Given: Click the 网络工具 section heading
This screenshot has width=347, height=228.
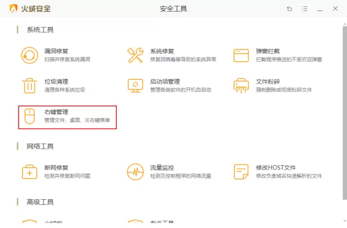Looking at the screenshot, I should coord(40,146).
